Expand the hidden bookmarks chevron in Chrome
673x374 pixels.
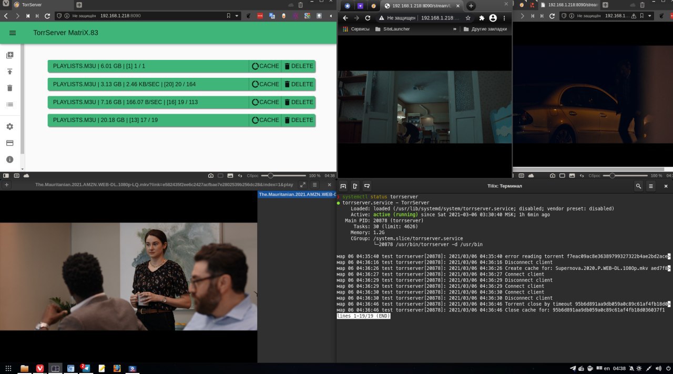tap(455, 29)
